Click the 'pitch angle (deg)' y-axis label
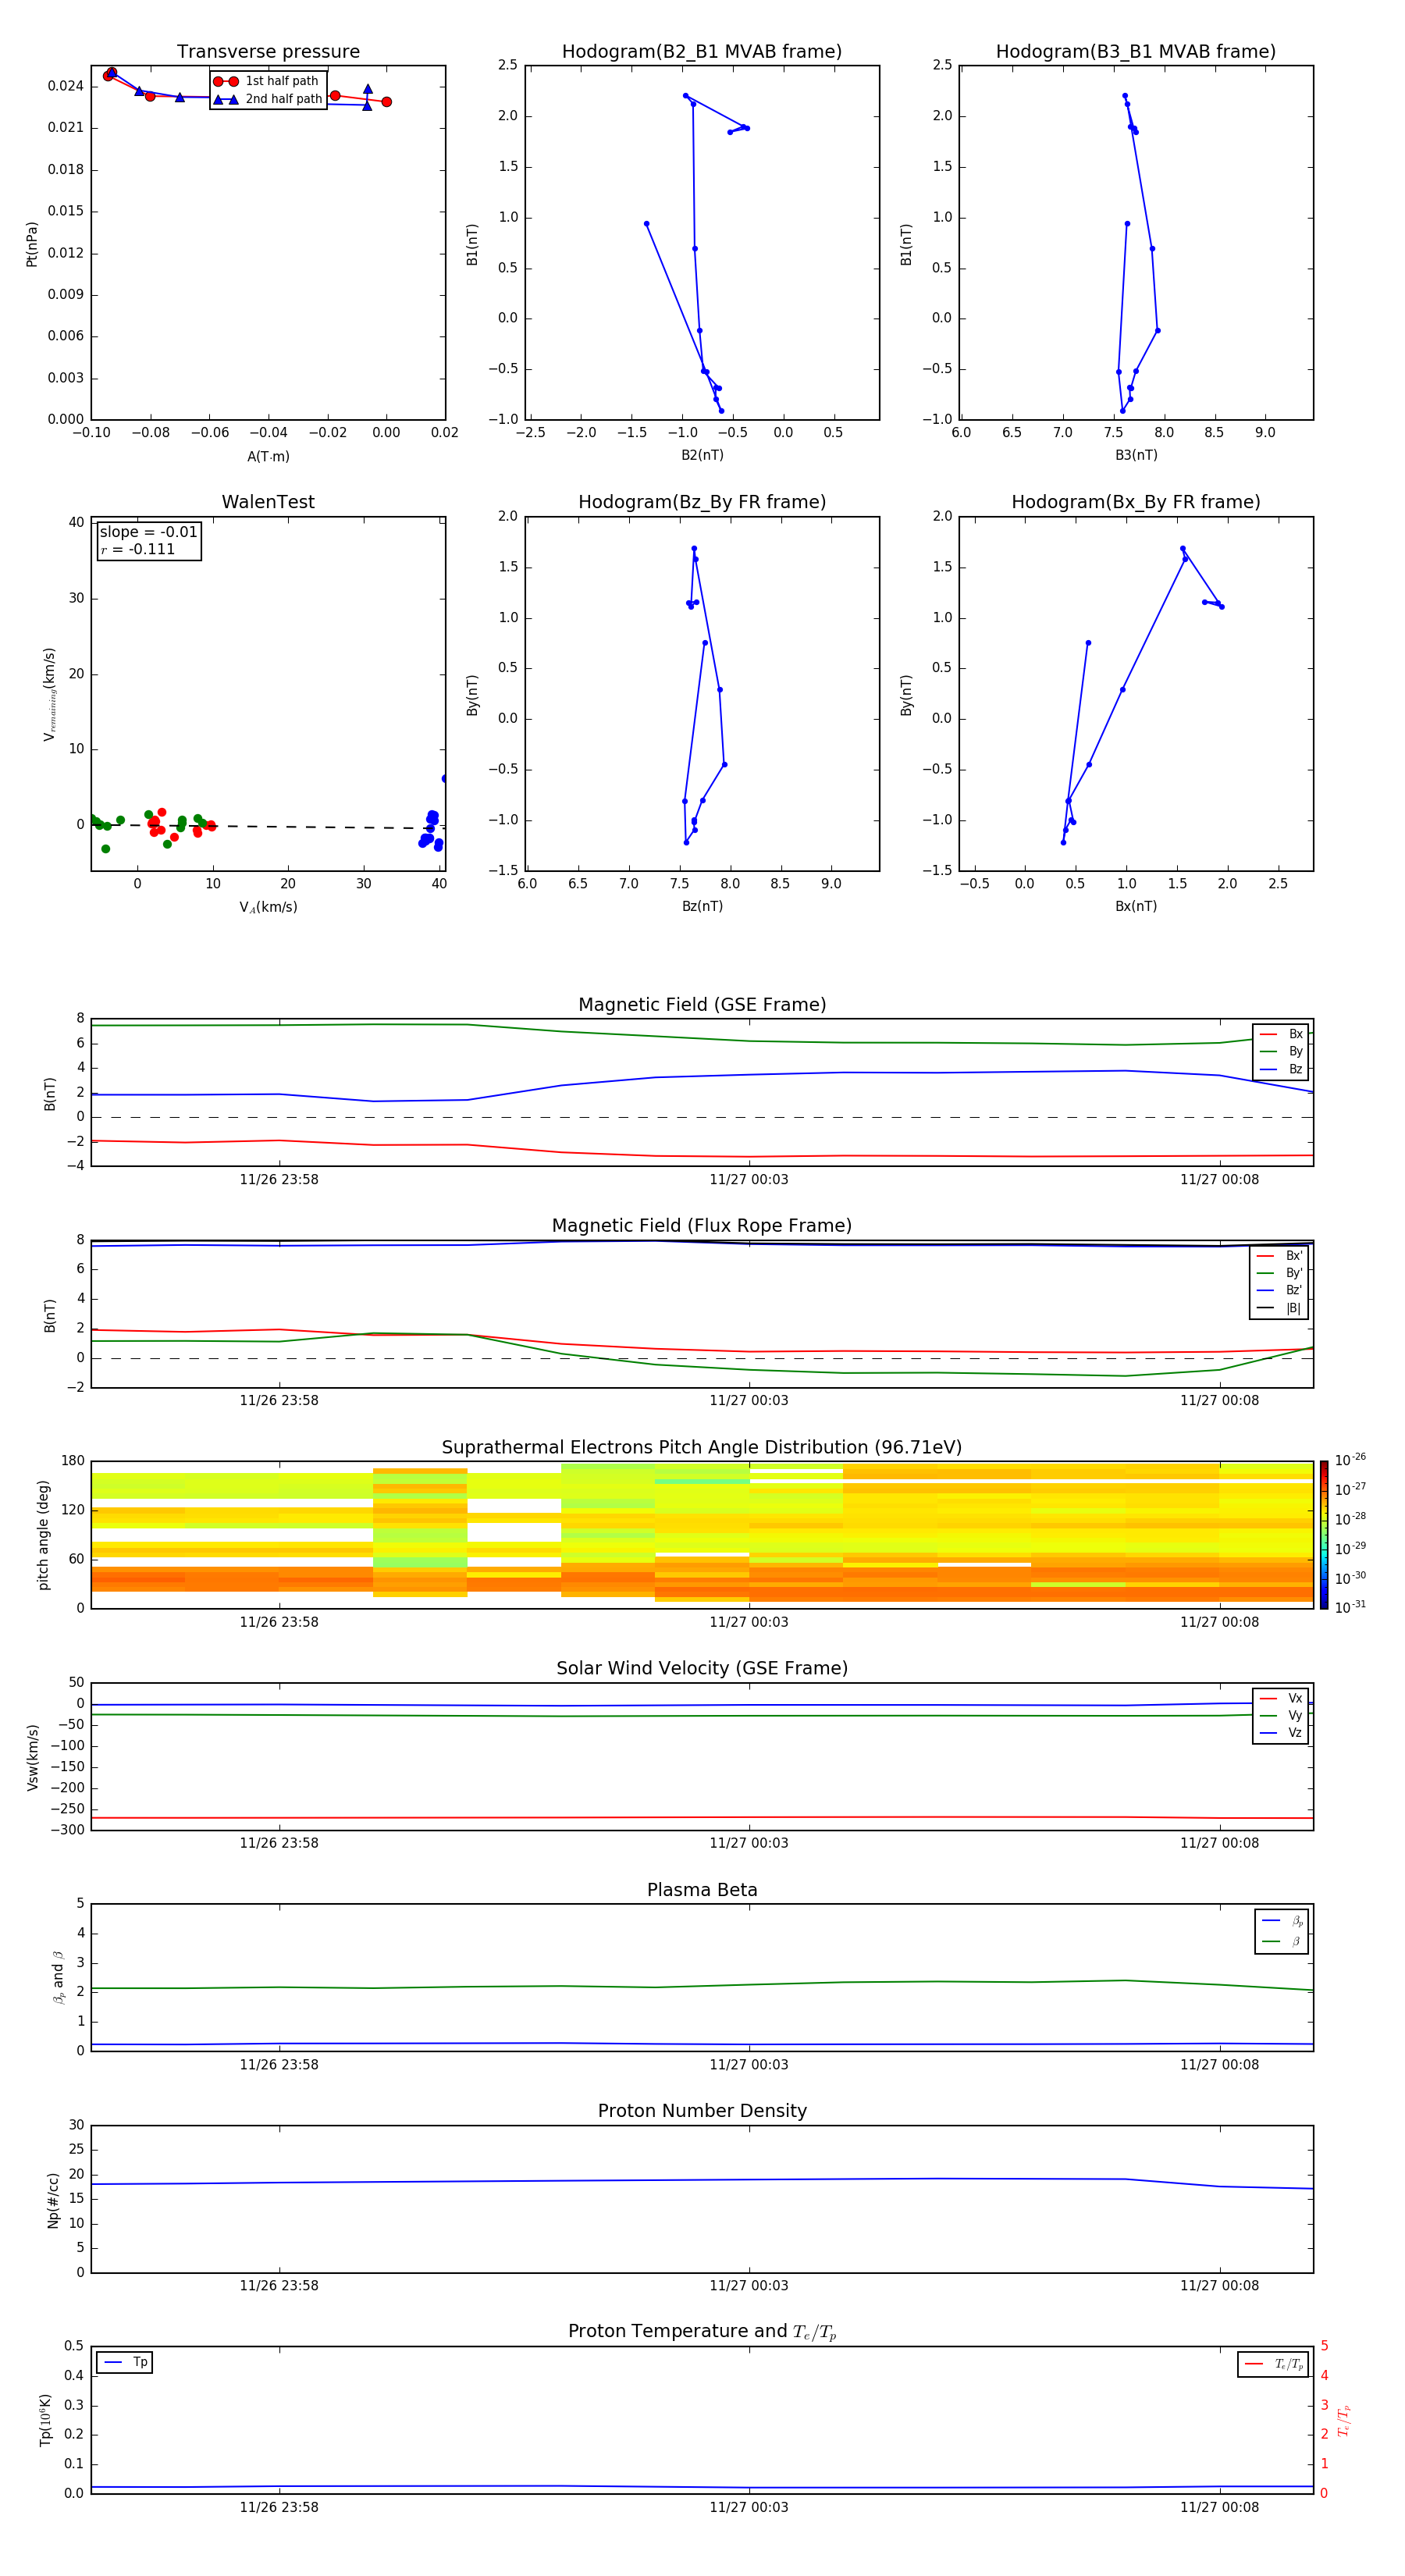 (x=43, y=1535)
